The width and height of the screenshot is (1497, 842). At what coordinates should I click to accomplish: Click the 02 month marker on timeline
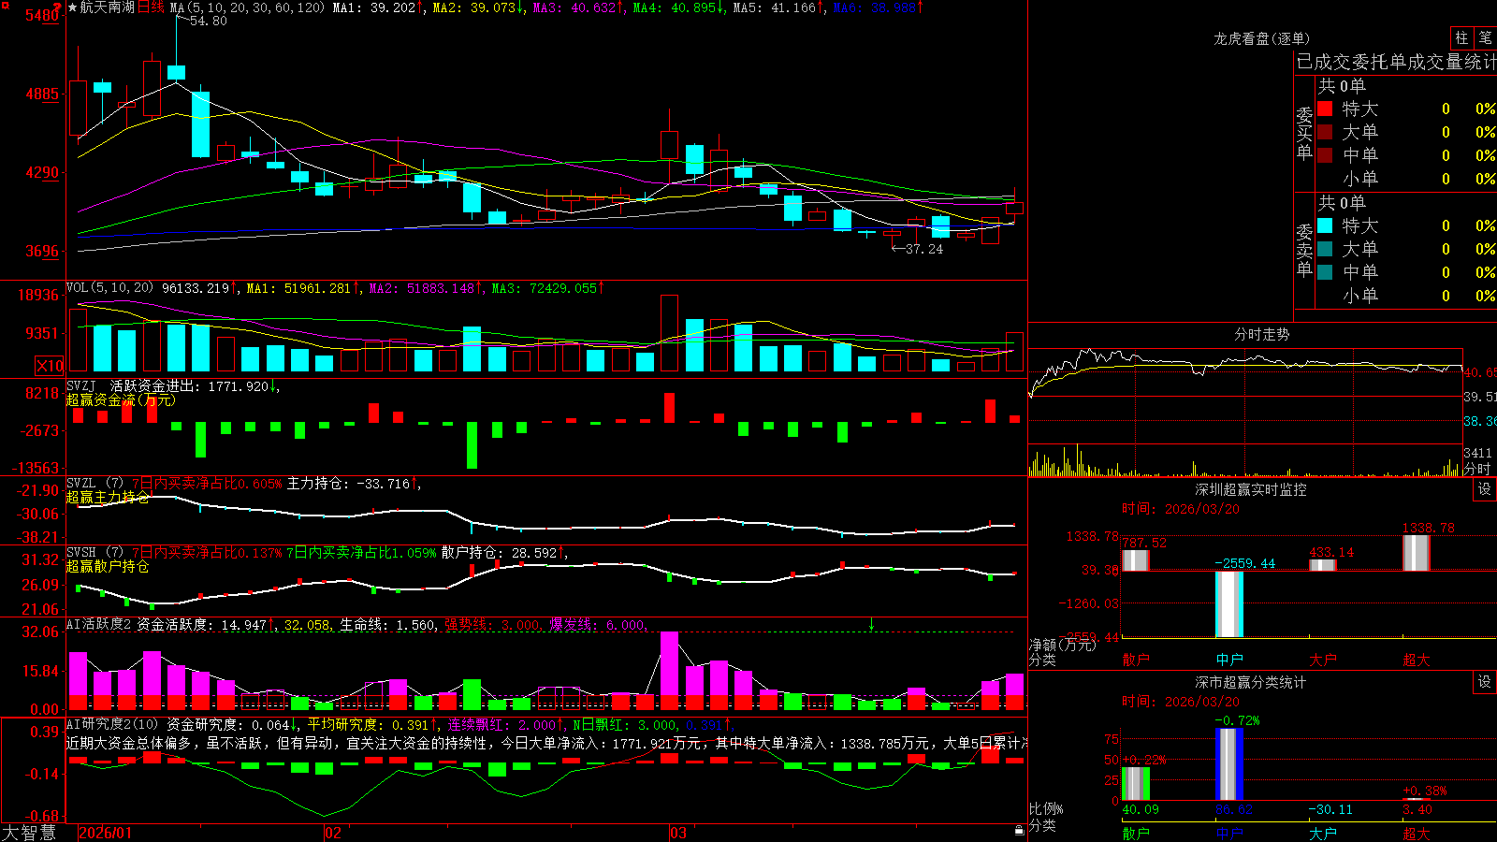click(x=333, y=833)
